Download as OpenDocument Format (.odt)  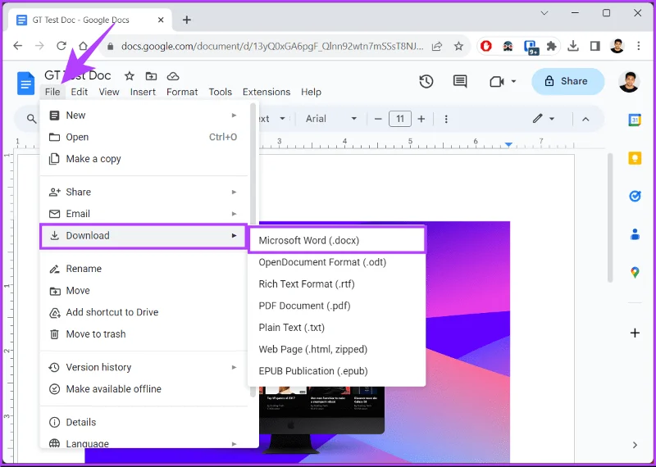pos(337,262)
